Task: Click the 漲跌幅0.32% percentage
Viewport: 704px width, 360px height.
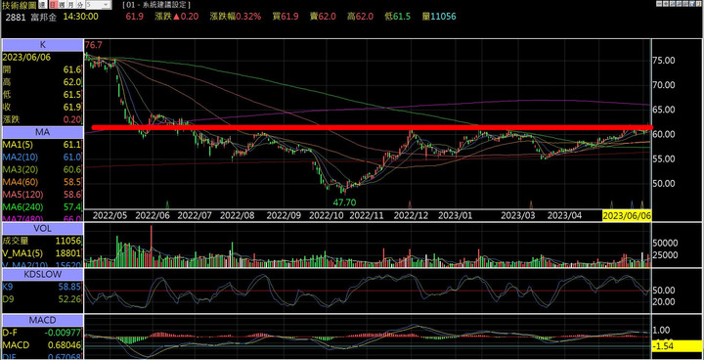Action: [236, 17]
